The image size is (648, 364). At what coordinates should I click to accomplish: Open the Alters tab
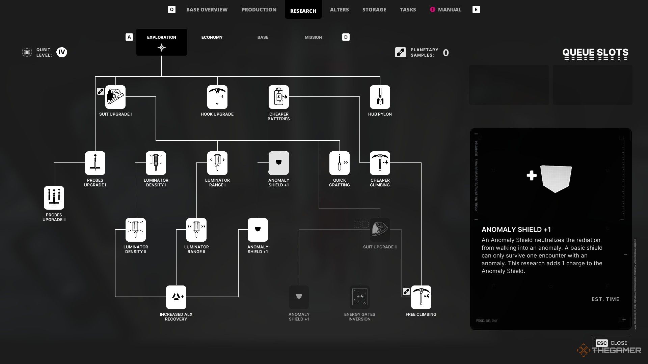[x=339, y=10]
